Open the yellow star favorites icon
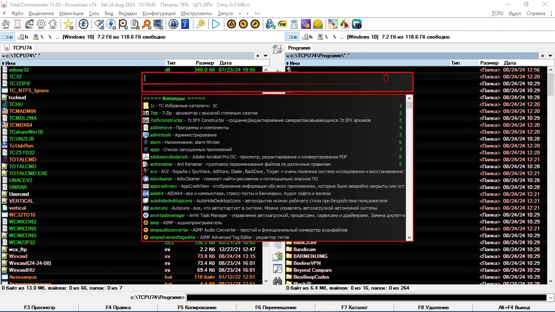 pyautogui.click(x=68, y=24)
